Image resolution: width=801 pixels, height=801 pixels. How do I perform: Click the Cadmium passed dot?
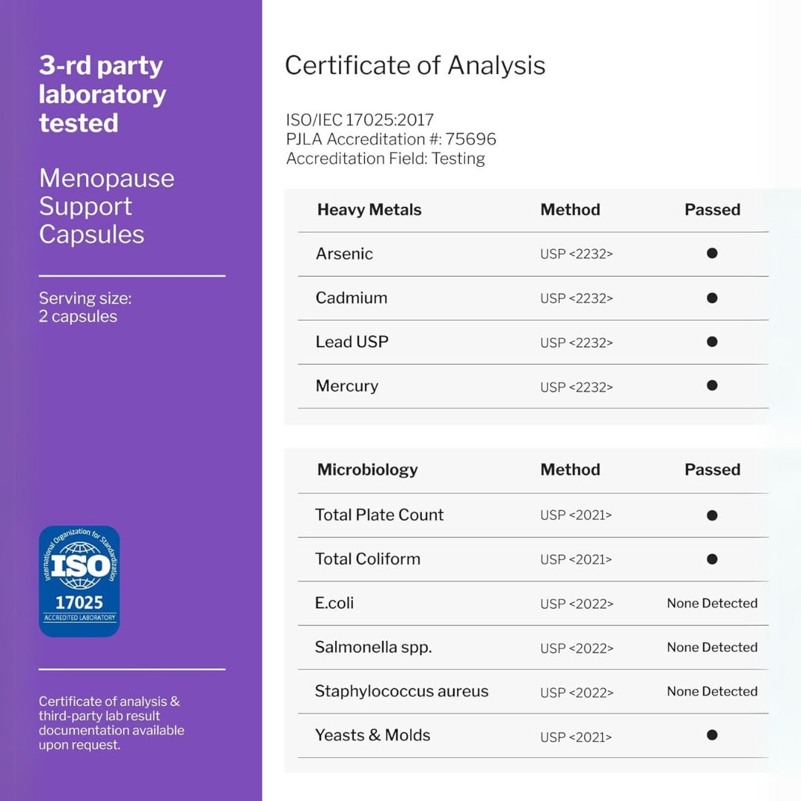tap(712, 298)
